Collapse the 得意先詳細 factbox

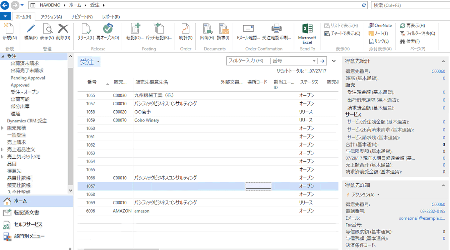(444, 185)
